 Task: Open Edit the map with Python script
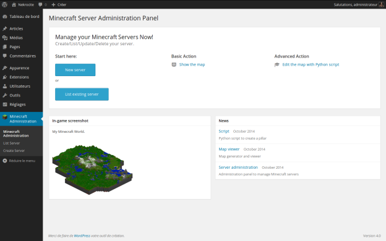click(x=311, y=64)
